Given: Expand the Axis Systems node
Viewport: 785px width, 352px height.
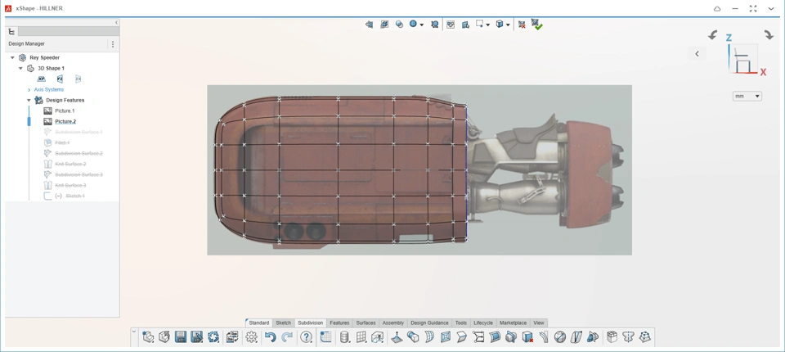Looking at the screenshot, I should click(x=29, y=90).
